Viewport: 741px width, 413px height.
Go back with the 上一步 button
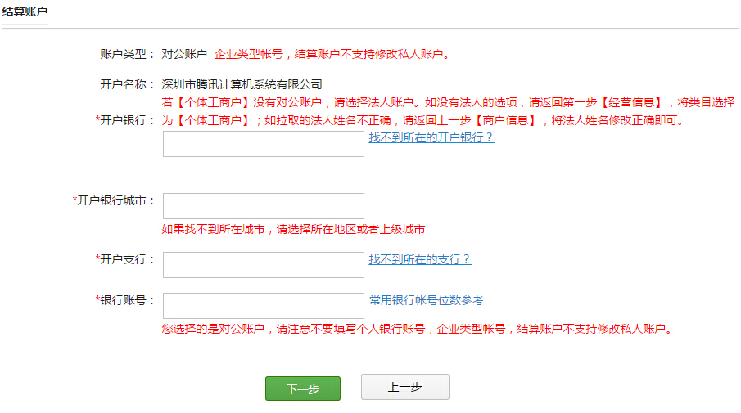pyautogui.click(x=404, y=388)
